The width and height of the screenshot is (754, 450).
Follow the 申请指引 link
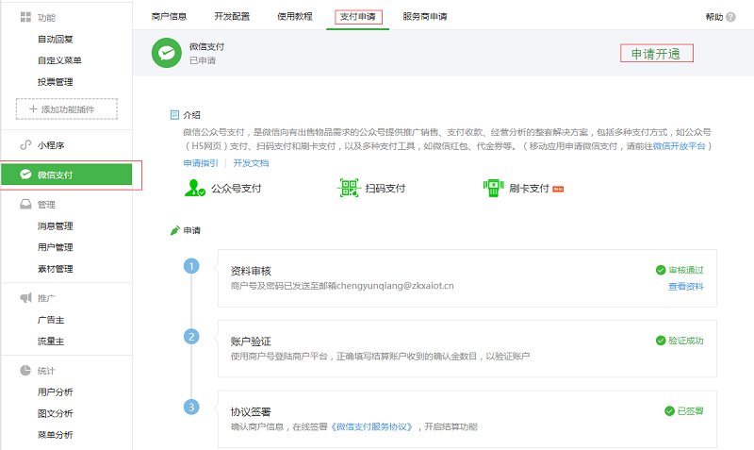pyautogui.click(x=201, y=163)
